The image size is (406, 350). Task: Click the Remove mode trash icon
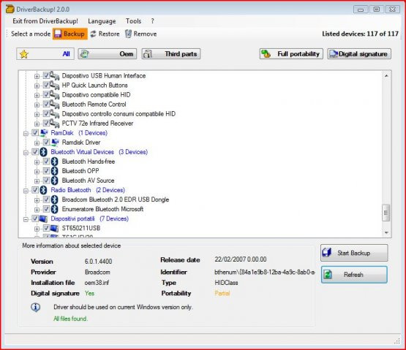point(128,34)
